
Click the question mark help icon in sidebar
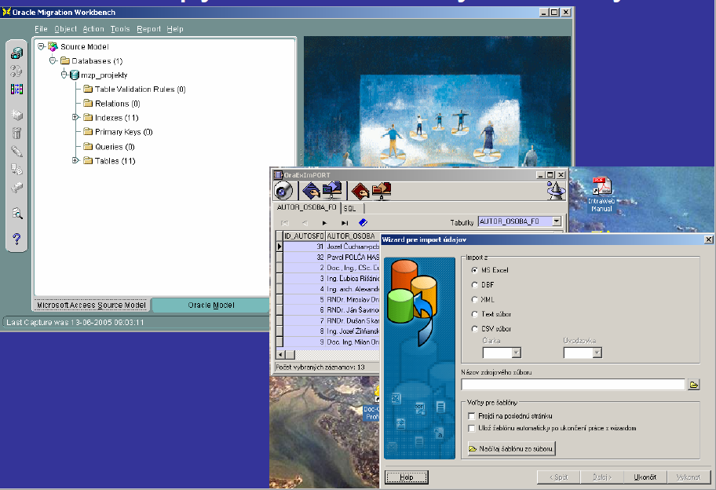(x=16, y=239)
